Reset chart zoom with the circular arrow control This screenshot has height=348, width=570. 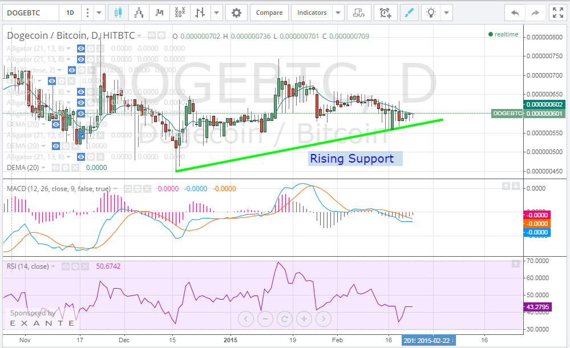click(284, 319)
